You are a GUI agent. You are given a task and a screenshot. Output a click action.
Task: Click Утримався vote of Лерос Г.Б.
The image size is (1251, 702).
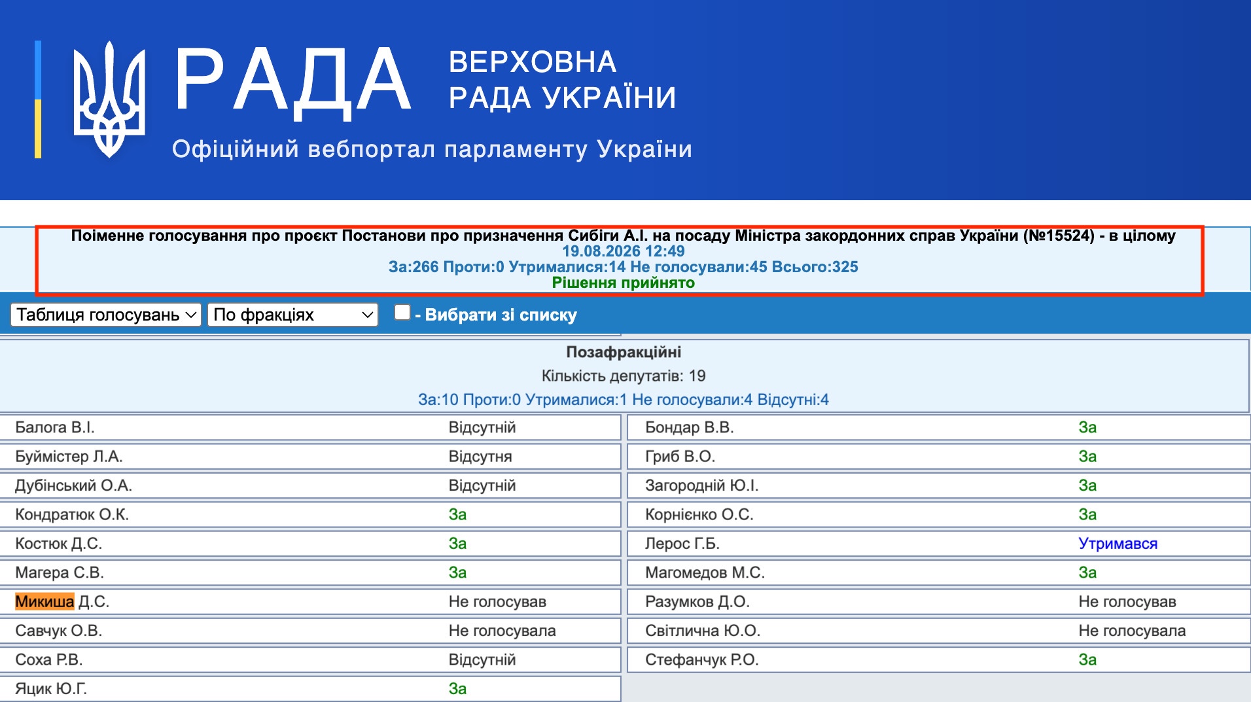[1118, 543]
